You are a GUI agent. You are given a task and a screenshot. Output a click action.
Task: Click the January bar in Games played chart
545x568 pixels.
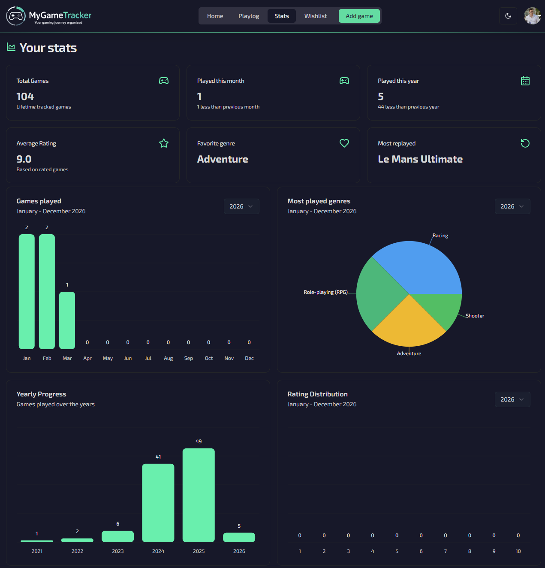tap(27, 291)
